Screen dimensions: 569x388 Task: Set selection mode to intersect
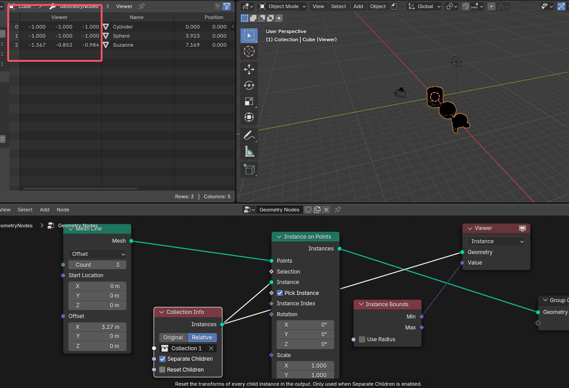point(279,18)
